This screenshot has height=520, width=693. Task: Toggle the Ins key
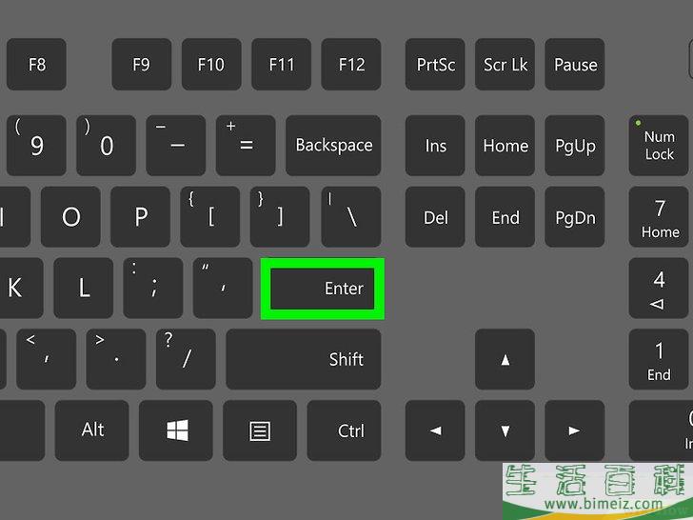(x=435, y=146)
